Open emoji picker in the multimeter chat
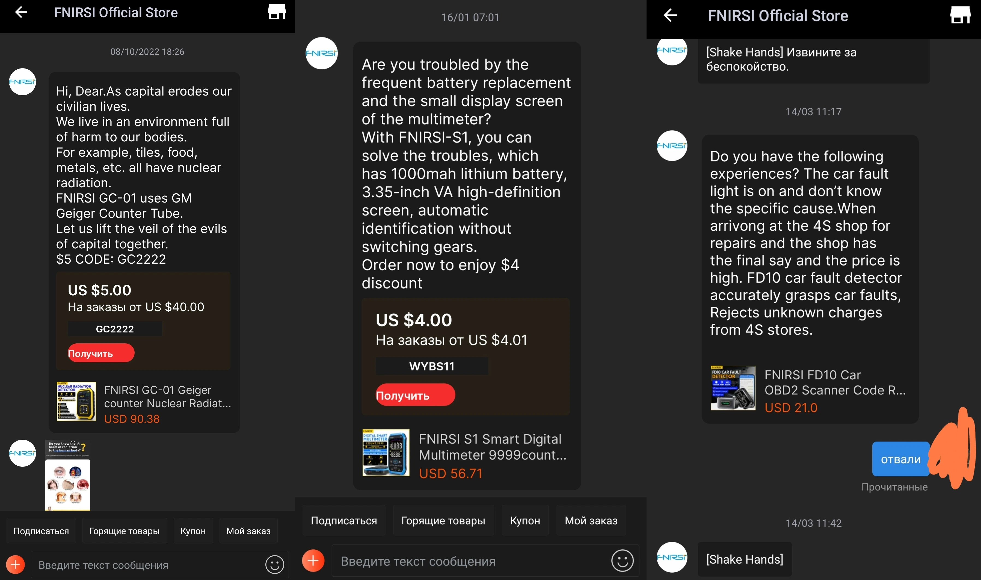Screen dimensions: 981x580 coord(622,561)
